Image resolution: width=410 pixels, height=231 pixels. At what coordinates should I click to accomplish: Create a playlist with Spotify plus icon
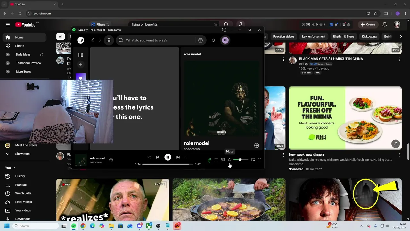[81, 64]
